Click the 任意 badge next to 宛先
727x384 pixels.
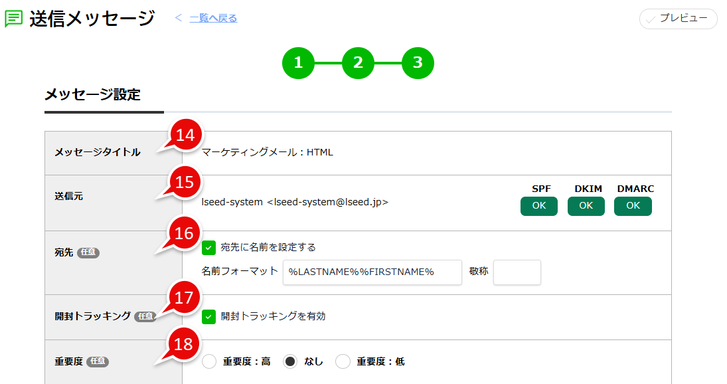90,253
